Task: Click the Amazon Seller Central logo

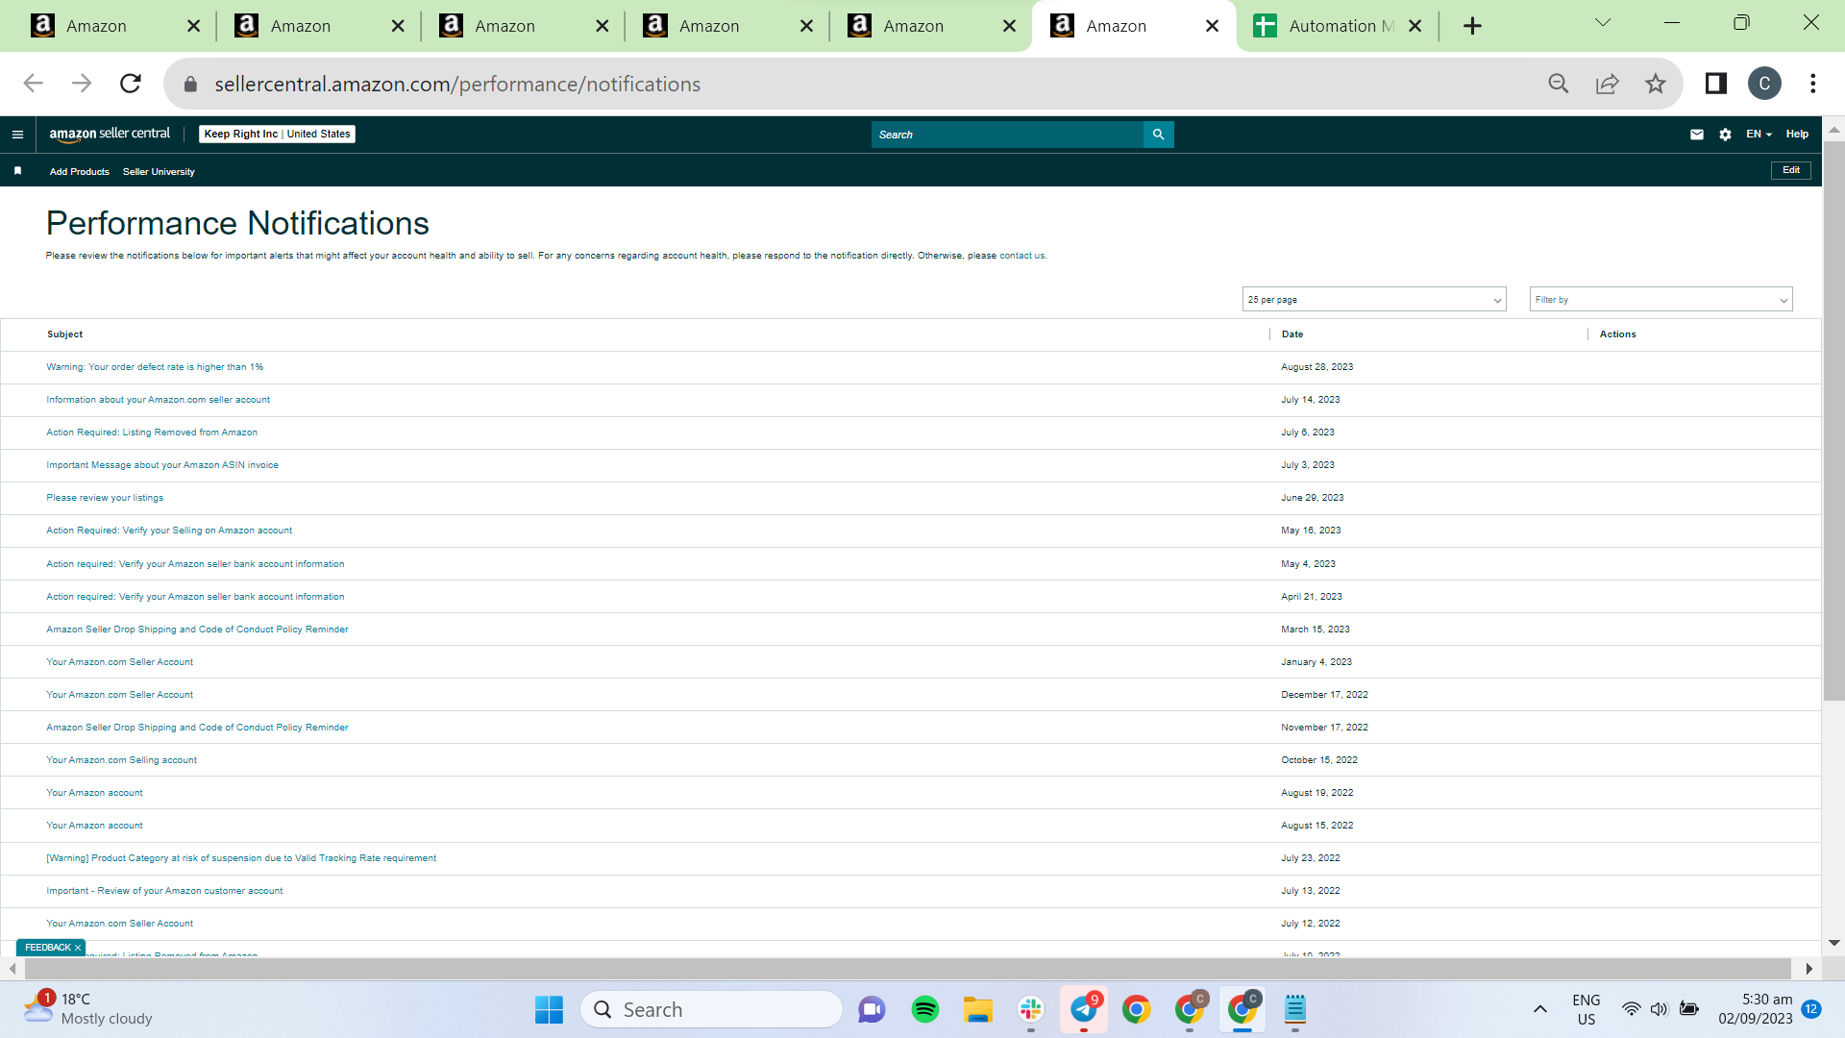Action: (110, 135)
